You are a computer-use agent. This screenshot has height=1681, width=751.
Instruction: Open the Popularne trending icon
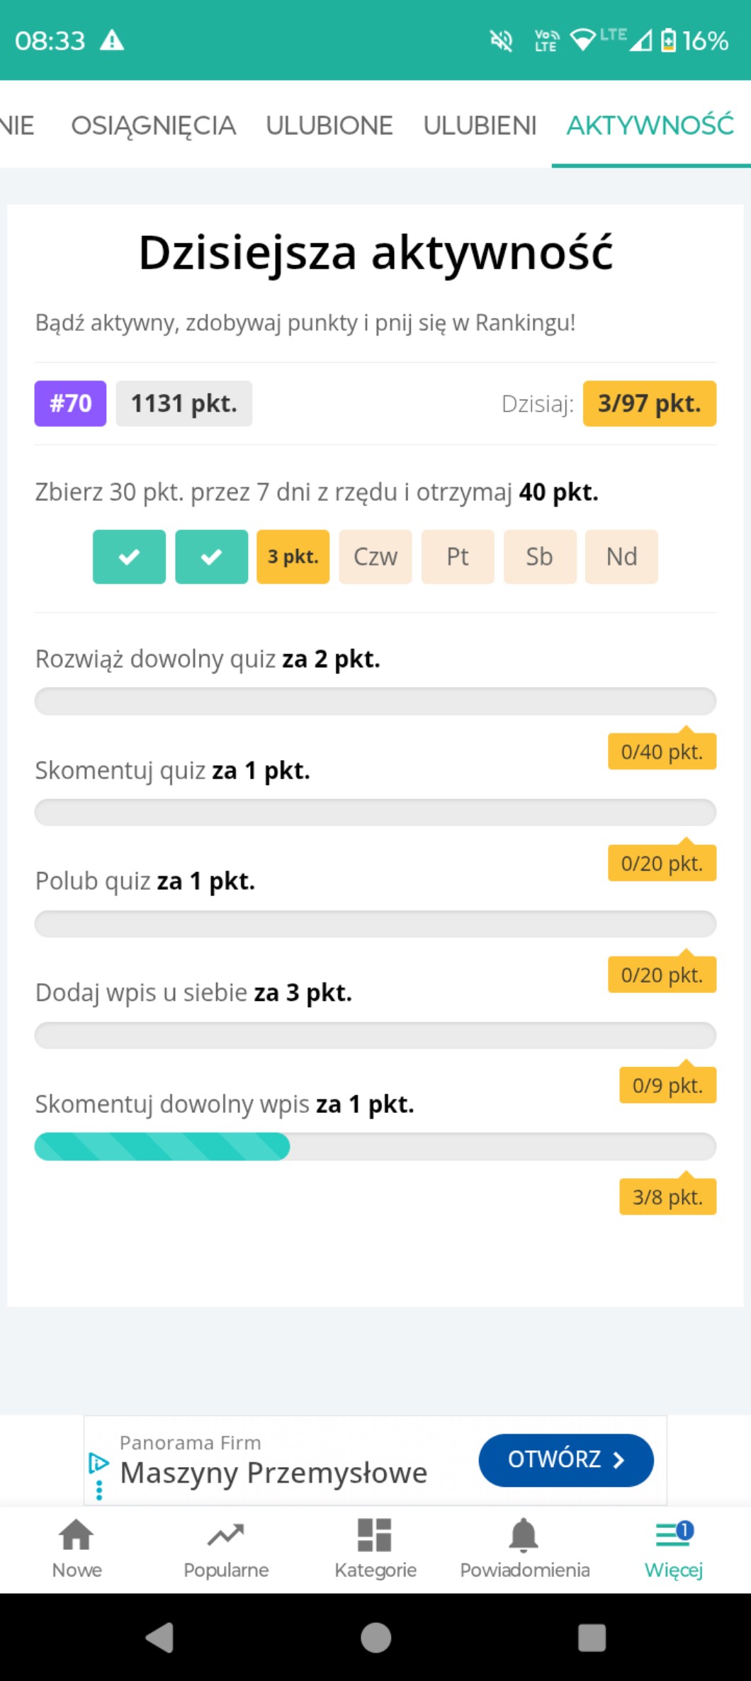click(x=226, y=1536)
